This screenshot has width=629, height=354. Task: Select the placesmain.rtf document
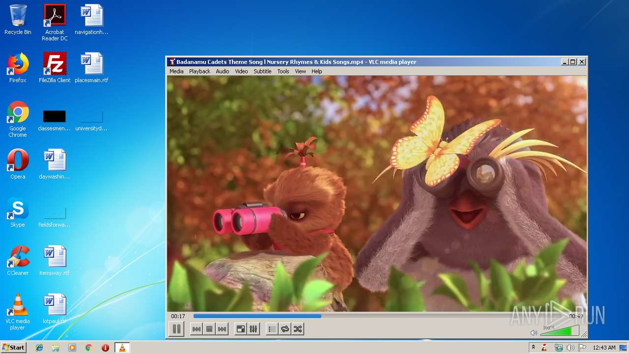91,68
